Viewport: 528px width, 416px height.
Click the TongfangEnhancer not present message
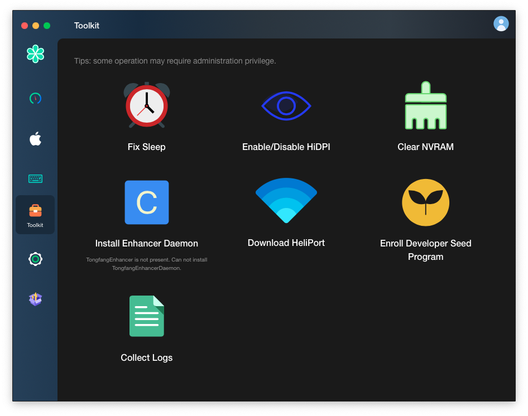click(146, 264)
